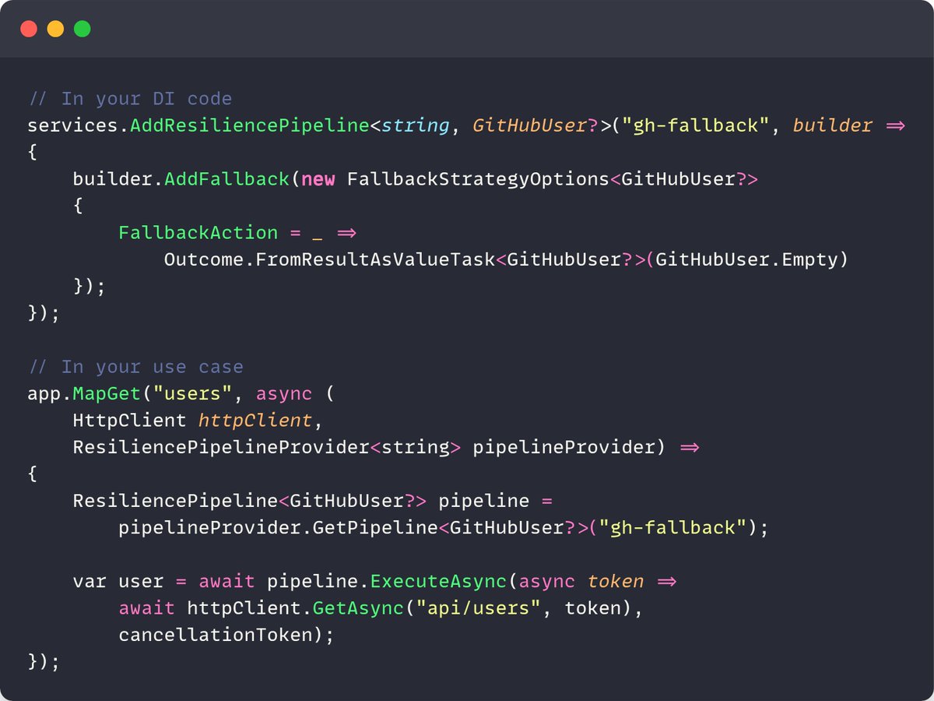Click the red close window dot

click(x=29, y=29)
